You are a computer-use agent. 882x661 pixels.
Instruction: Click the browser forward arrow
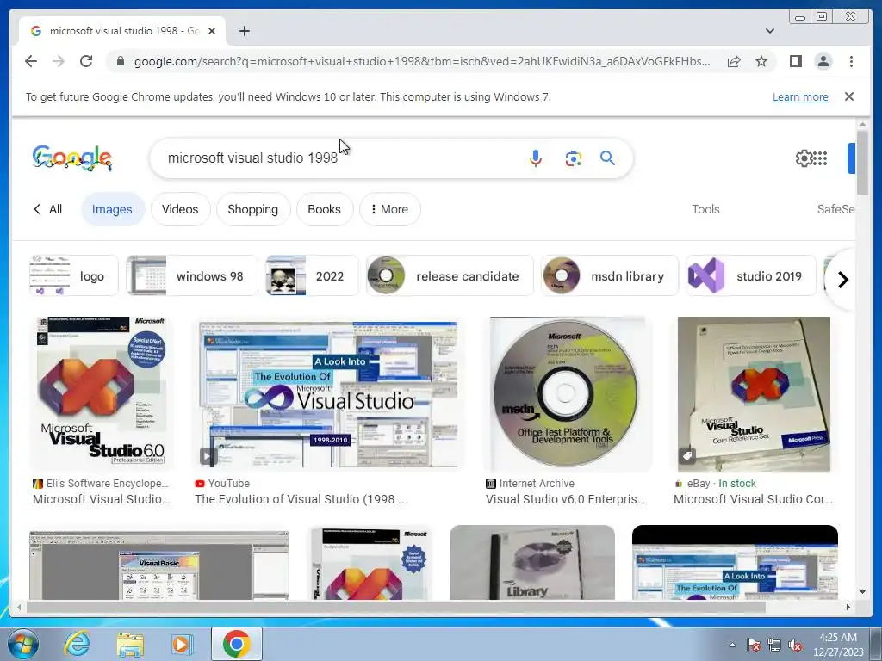(59, 61)
